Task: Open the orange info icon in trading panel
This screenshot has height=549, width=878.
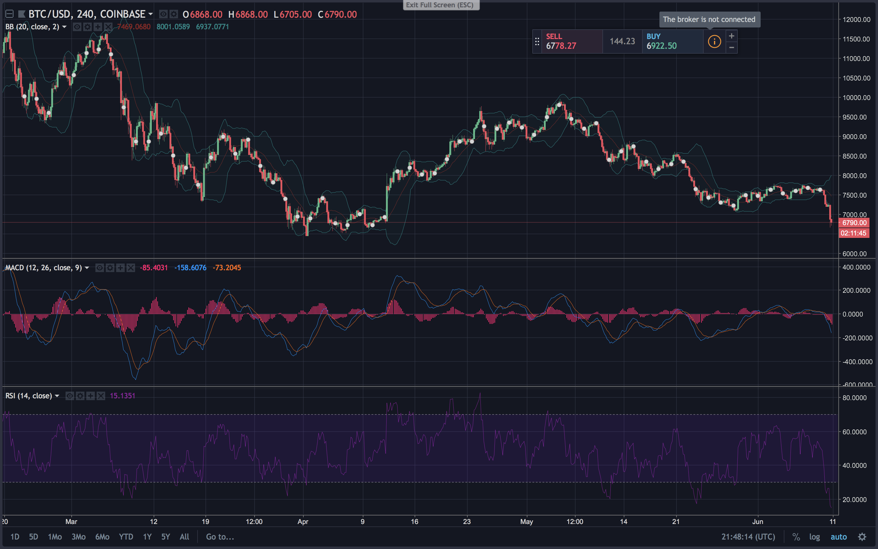Action: [714, 41]
